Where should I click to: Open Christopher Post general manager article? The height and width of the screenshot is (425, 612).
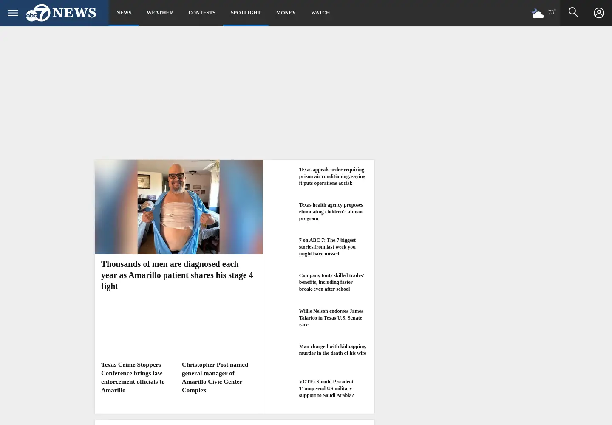click(216, 377)
